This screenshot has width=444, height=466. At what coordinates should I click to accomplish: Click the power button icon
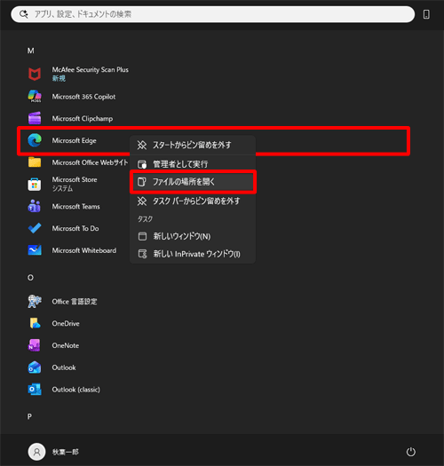tap(410, 452)
